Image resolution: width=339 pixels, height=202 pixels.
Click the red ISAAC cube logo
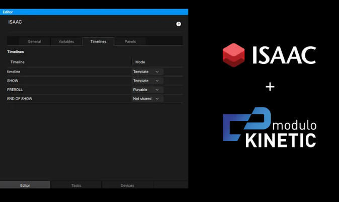click(234, 55)
